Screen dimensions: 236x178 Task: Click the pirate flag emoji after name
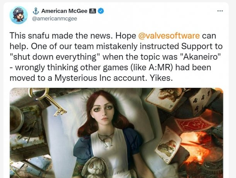[93, 11]
